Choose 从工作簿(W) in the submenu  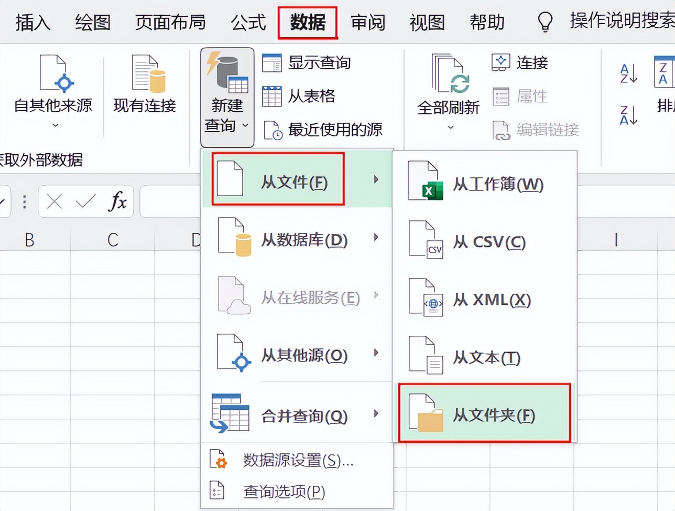(x=485, y=182)
